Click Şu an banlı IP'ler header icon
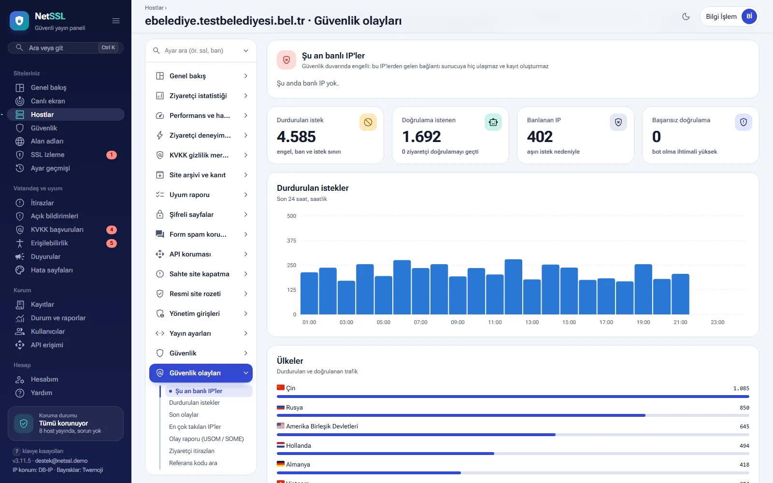Viewport: 773px width, 483px height. coord(286,60)
